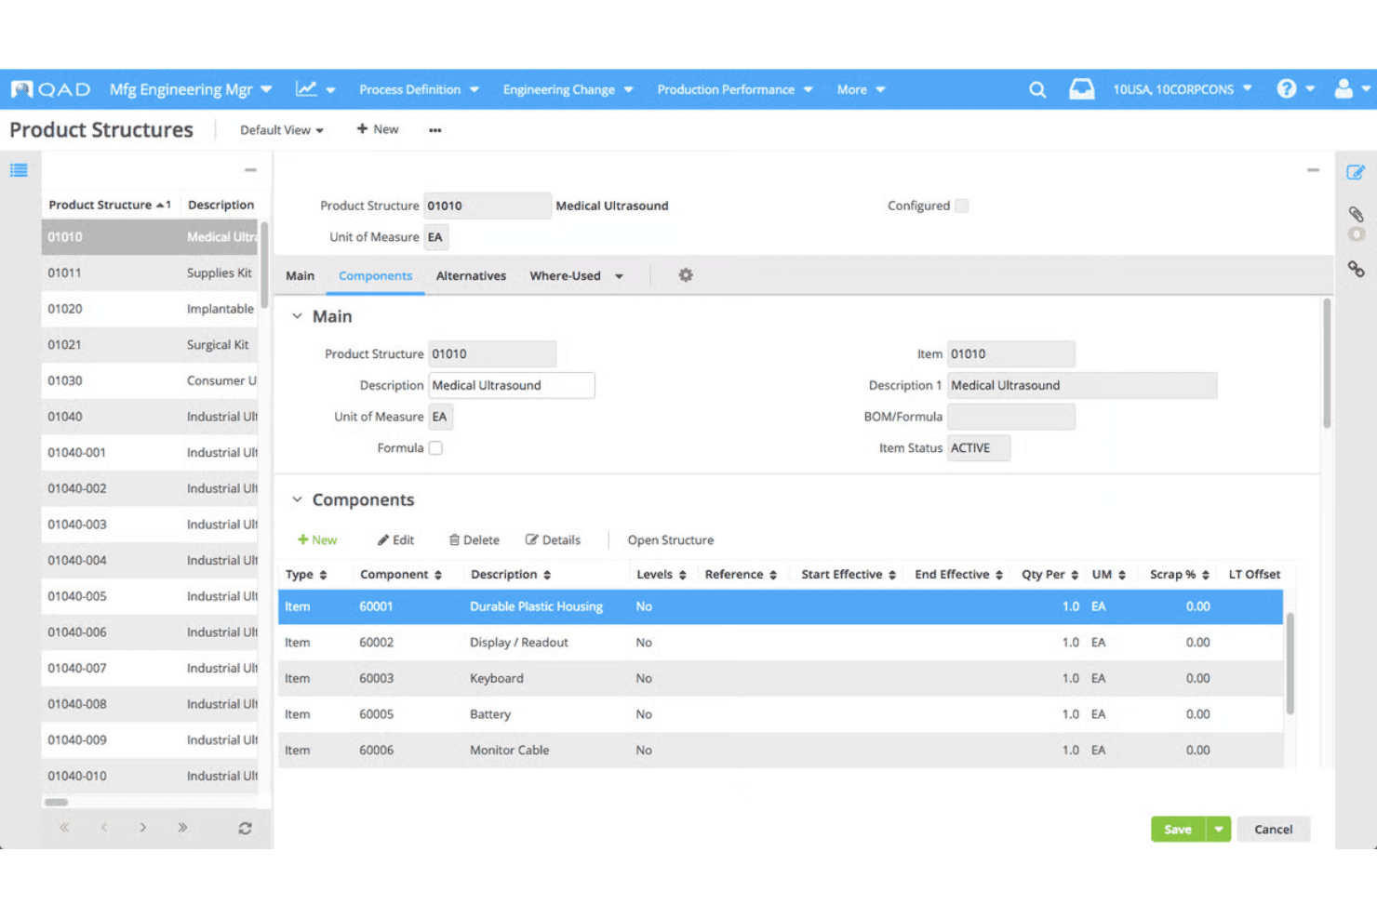Collapse the left list panel minus icon

250,170
